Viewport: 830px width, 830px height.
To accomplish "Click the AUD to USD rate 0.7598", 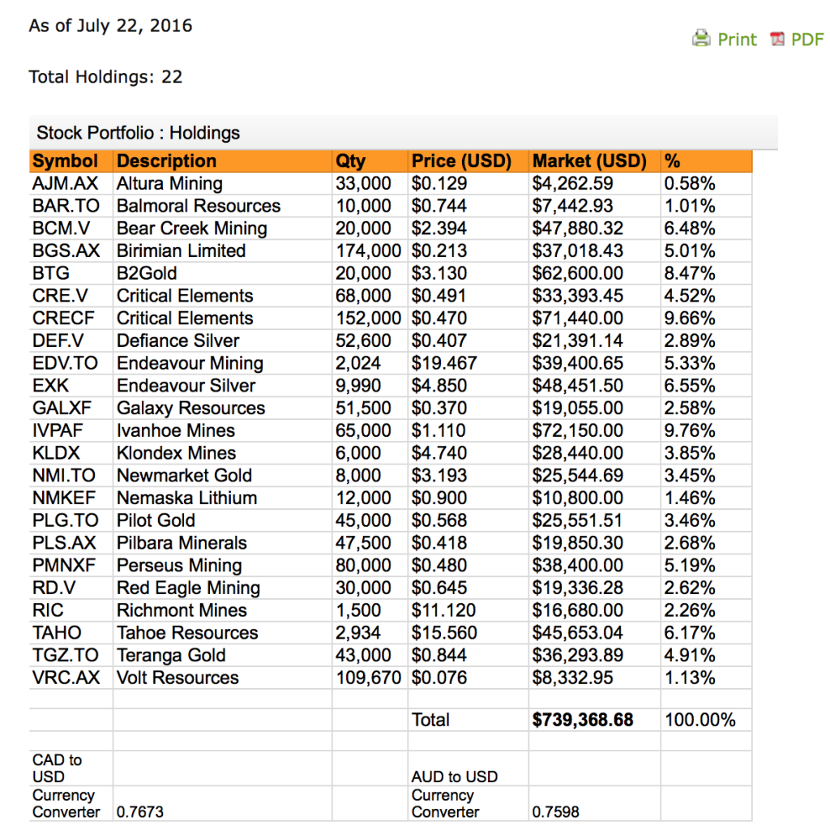I will 555,812.
